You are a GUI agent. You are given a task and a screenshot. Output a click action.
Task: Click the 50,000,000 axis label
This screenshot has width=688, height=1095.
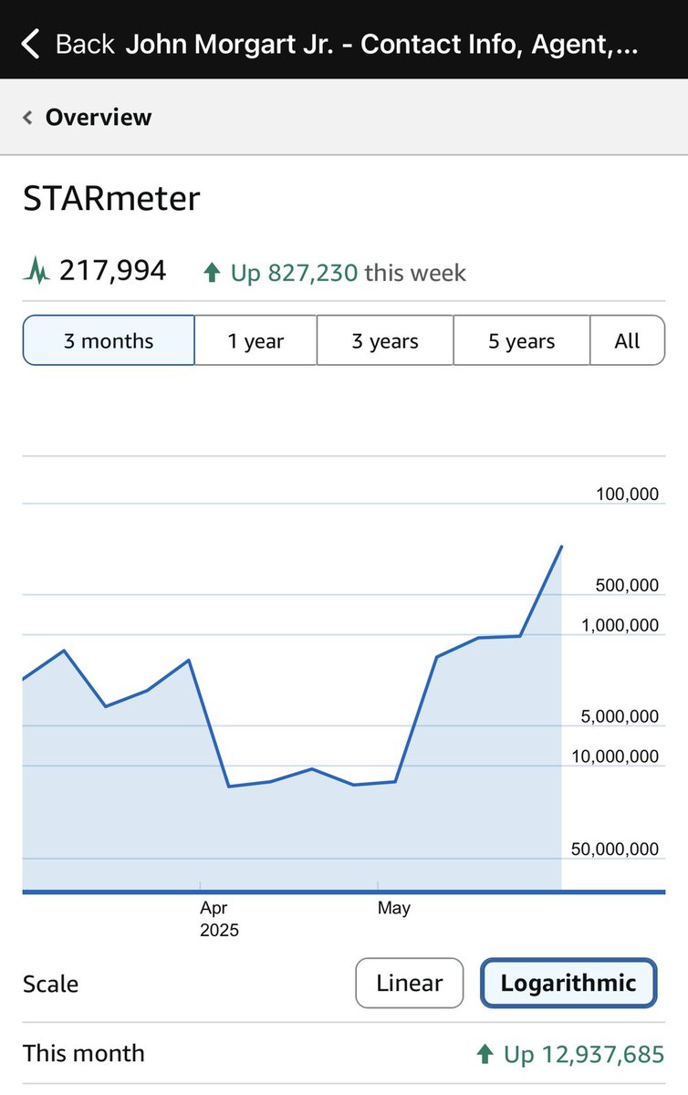616,850
